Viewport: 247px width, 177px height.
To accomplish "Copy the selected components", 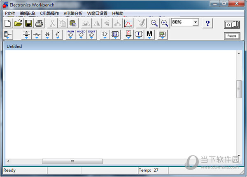I will (63, 23).
